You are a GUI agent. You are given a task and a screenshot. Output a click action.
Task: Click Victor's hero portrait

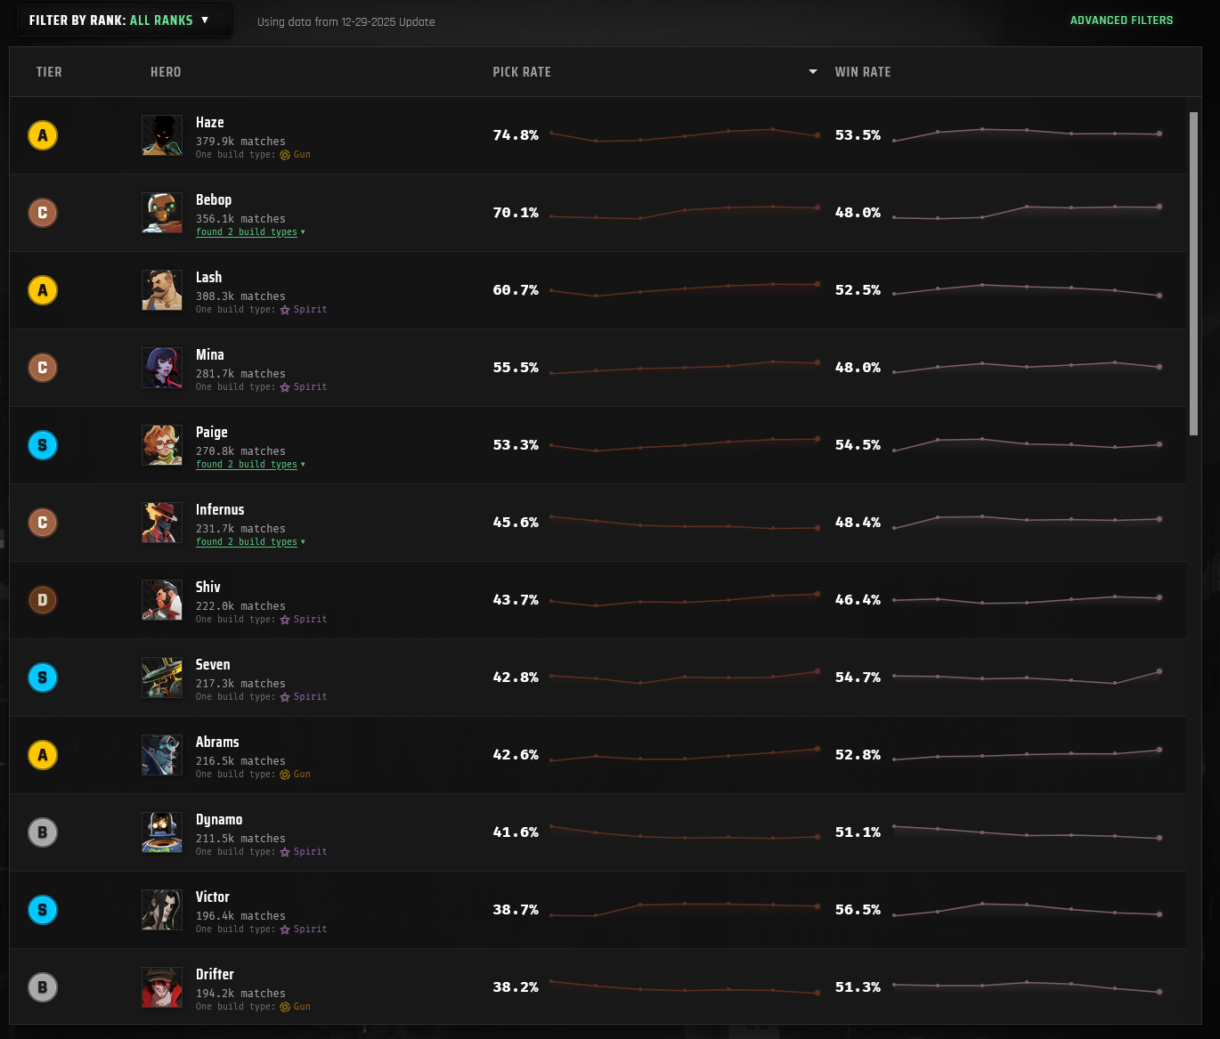coord(162,910)
